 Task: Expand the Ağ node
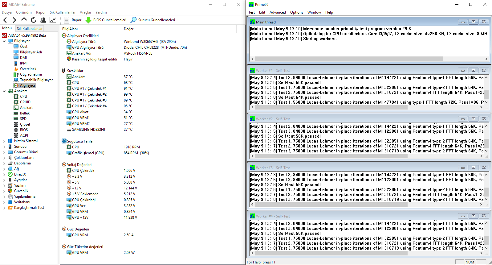[4, 169]
